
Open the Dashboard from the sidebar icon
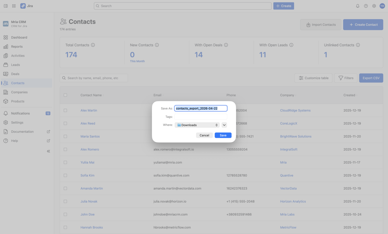coord(6,37)
